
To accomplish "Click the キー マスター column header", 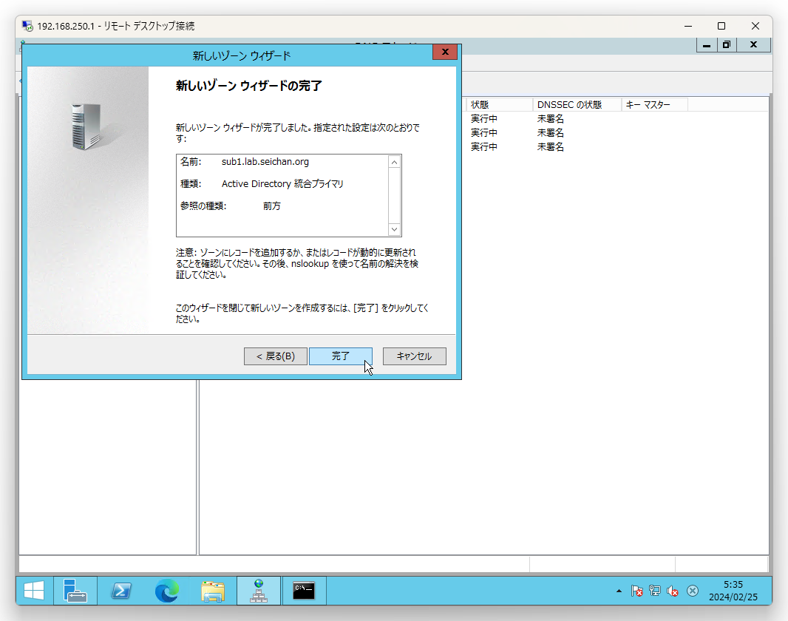I will (653, 105).
